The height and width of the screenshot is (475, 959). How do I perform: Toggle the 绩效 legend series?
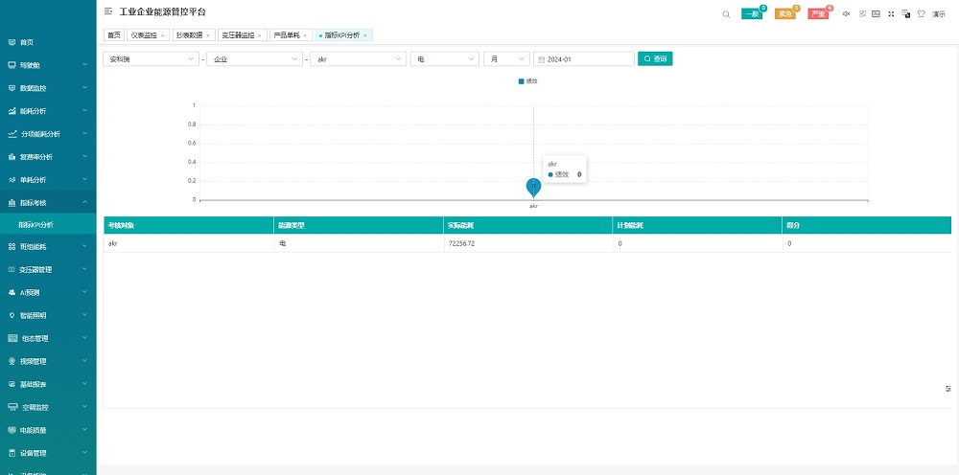527,81
